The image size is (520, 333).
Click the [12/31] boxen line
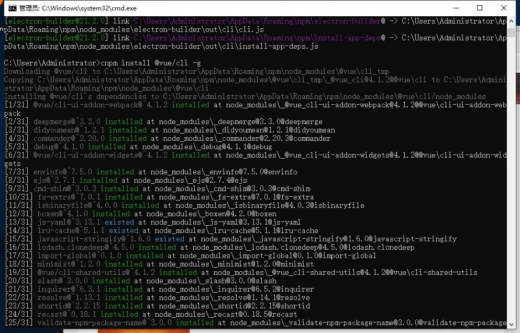click(x=140, y=214)
